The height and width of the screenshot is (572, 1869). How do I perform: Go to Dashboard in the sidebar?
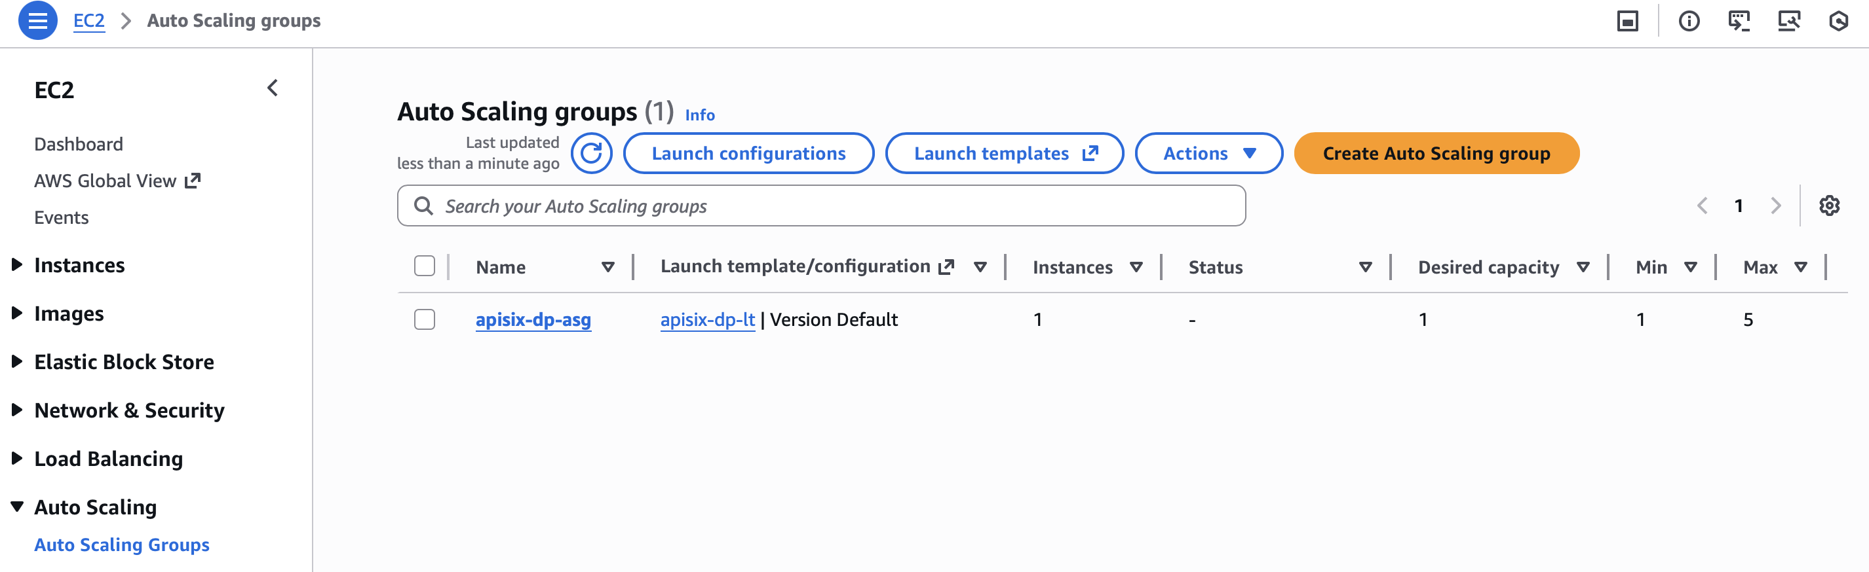pos(79,144)
